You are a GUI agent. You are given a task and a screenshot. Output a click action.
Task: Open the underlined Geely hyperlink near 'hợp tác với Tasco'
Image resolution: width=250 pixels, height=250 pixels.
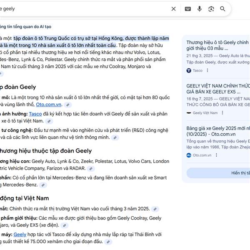(x=20, y=235)
